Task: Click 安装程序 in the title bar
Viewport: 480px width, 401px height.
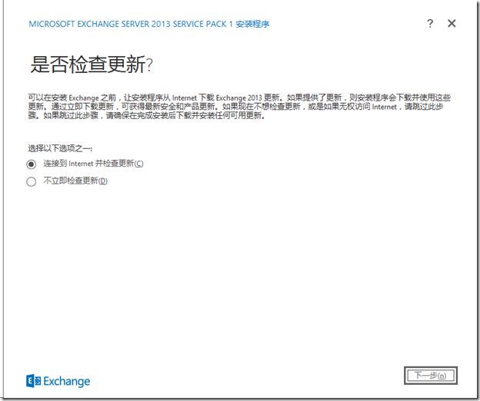Action: point(252,24)
